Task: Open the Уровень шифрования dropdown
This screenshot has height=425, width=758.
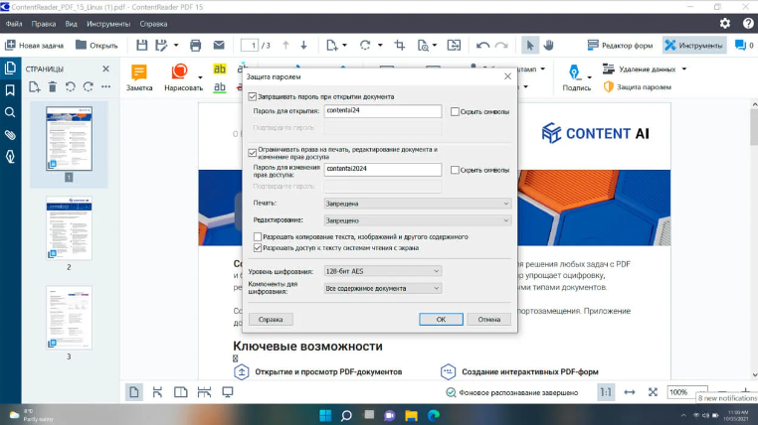Action: tap(382, 271)
